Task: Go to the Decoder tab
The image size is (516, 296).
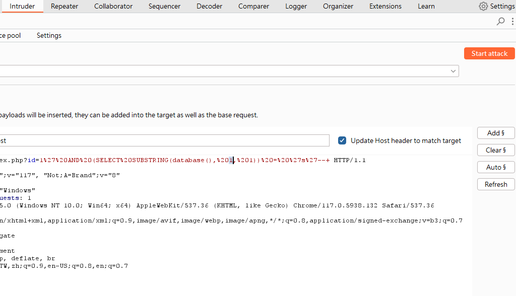Action: 209,6
